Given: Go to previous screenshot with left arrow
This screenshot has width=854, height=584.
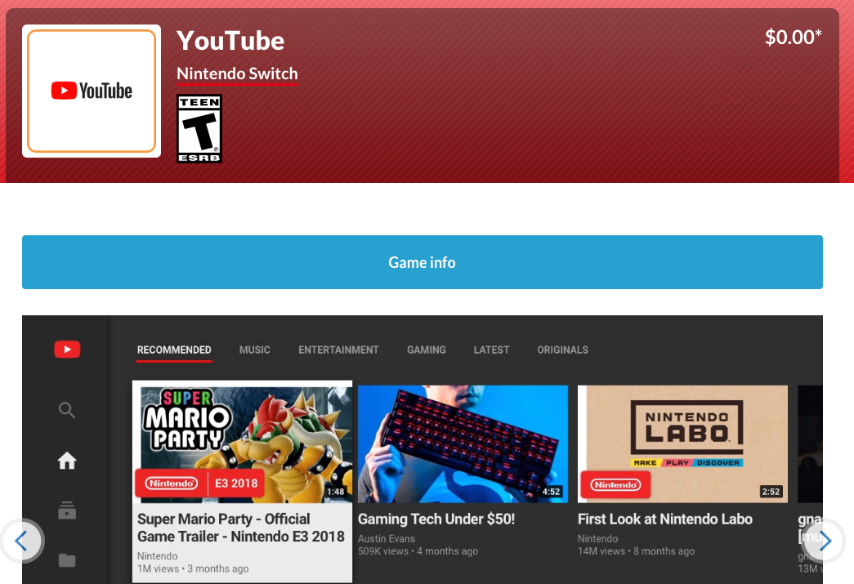Looking at the screenshot, I should point(20,541).
